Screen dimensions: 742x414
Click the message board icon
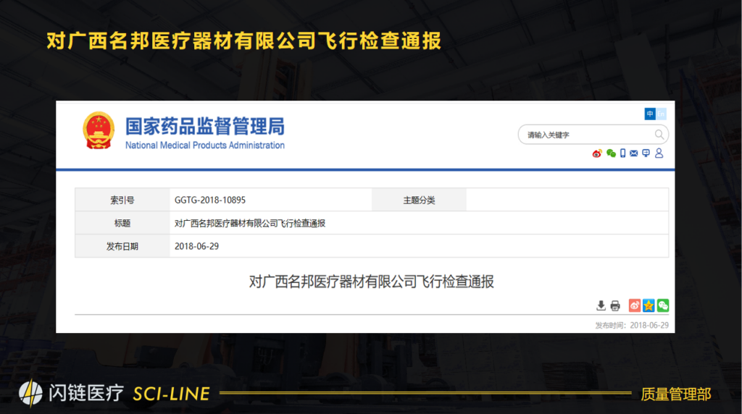point(646,153)
